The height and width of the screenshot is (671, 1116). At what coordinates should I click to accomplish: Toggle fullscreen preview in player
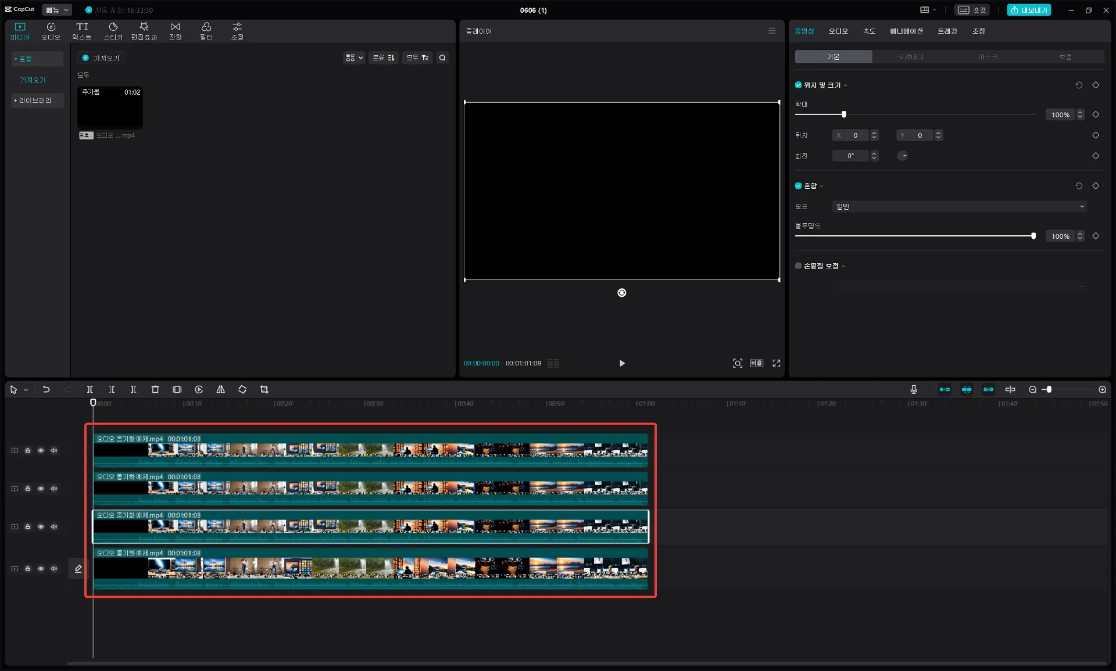tap(776, 364)
